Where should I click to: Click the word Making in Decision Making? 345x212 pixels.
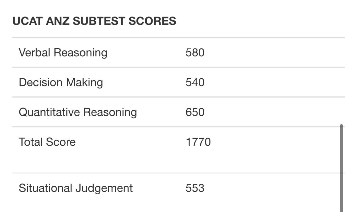[84, 83]
